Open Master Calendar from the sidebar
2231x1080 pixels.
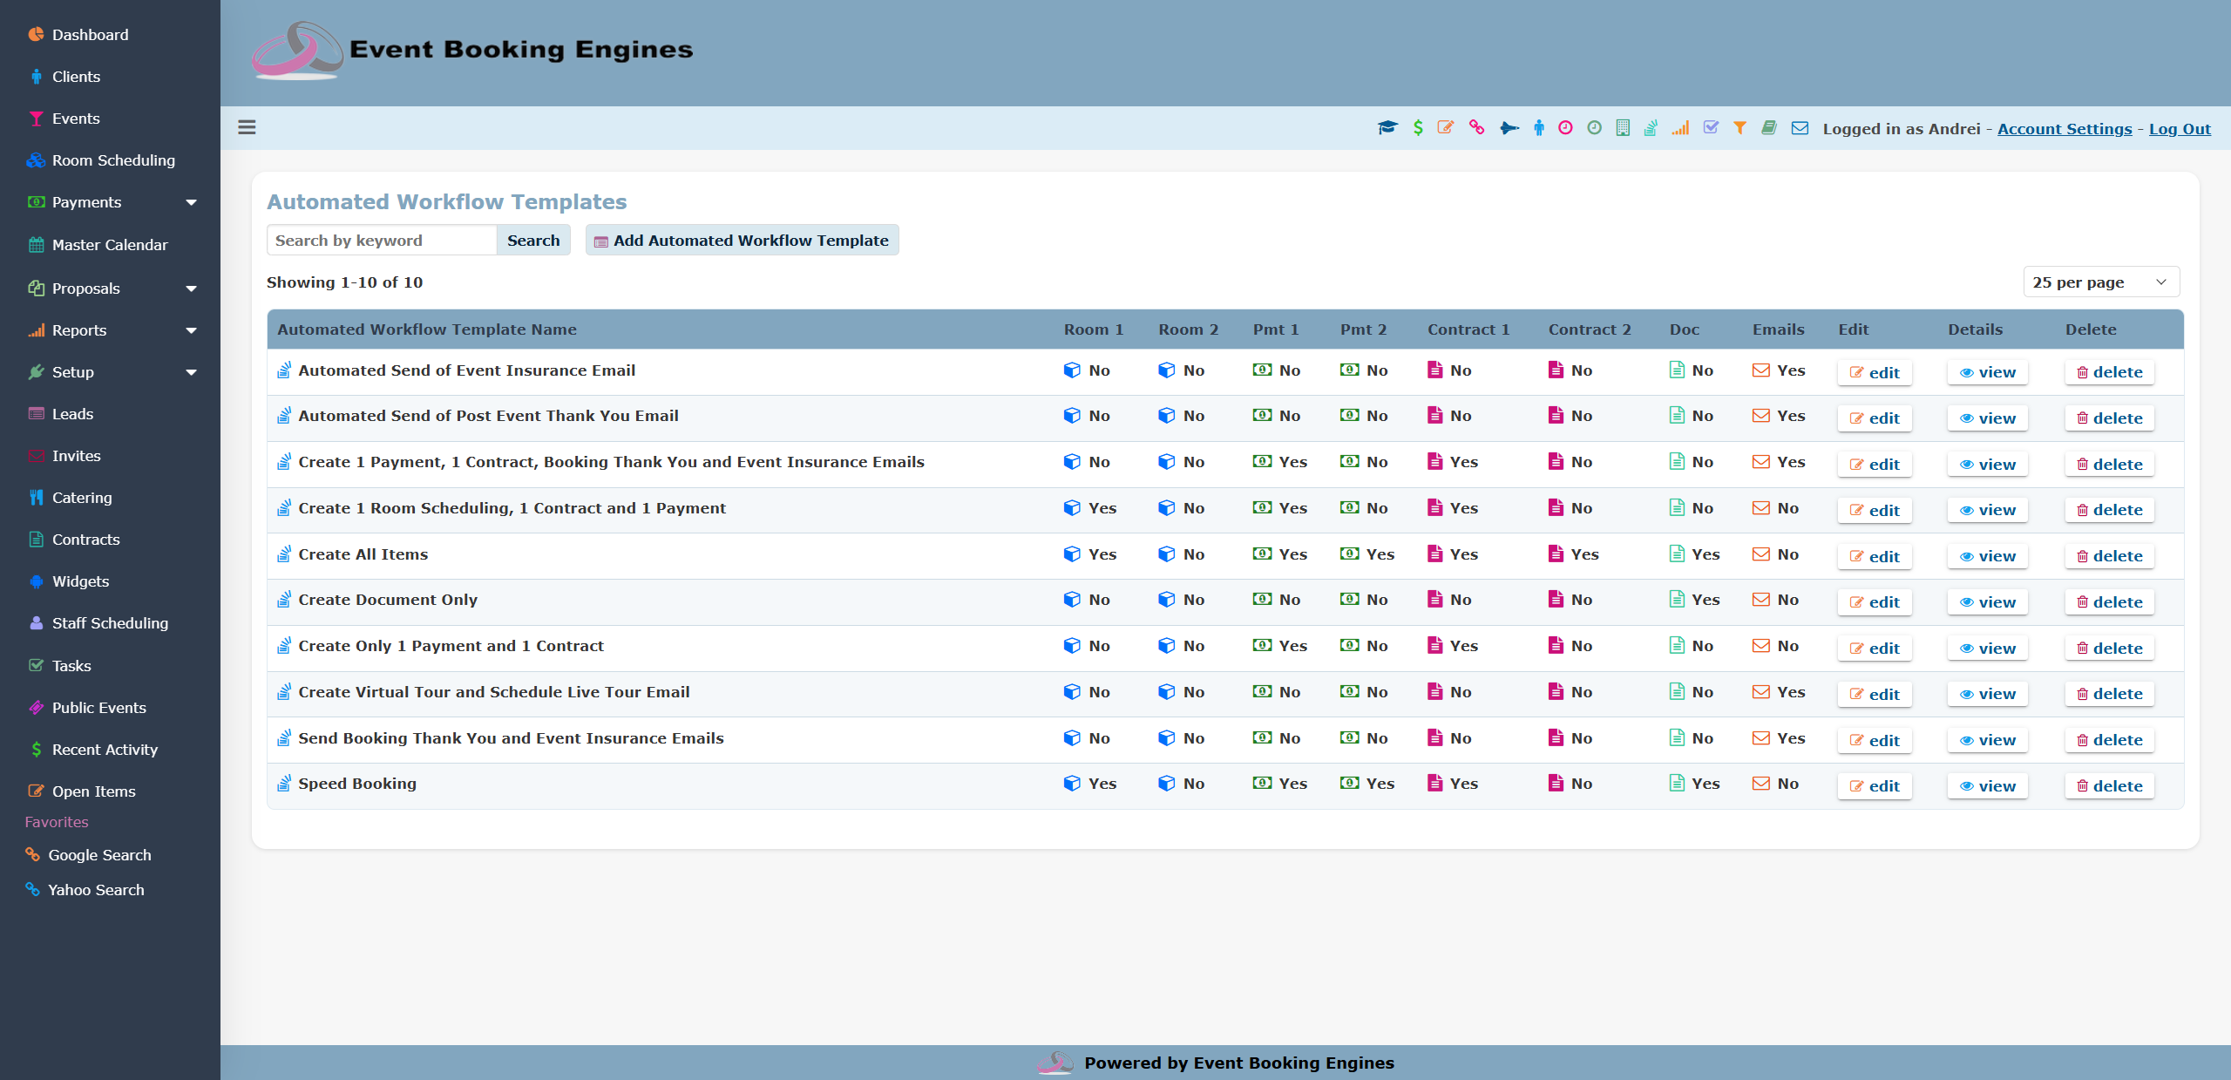click(109, 245)
